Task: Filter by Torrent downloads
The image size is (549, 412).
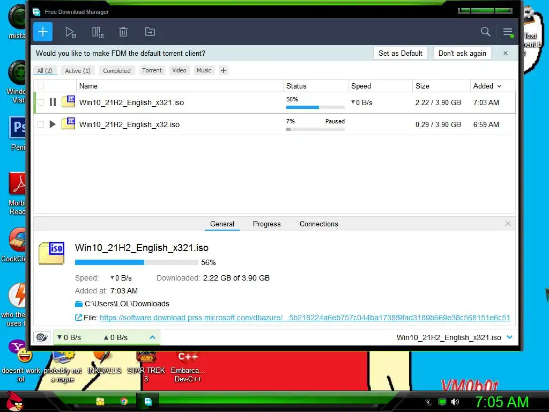Action: [152, 70]
